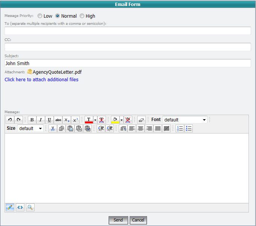Click the paragraph direction icon

[123, 129]
